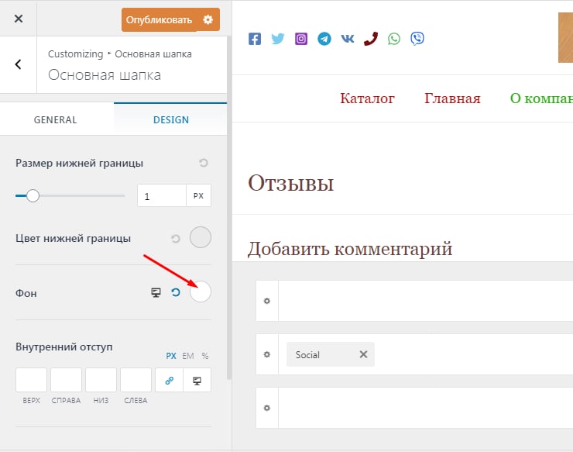Screen dimensions: 573x452
Task: Select EM unit for Внутренний отступ
Action: [x=188, y=356]
